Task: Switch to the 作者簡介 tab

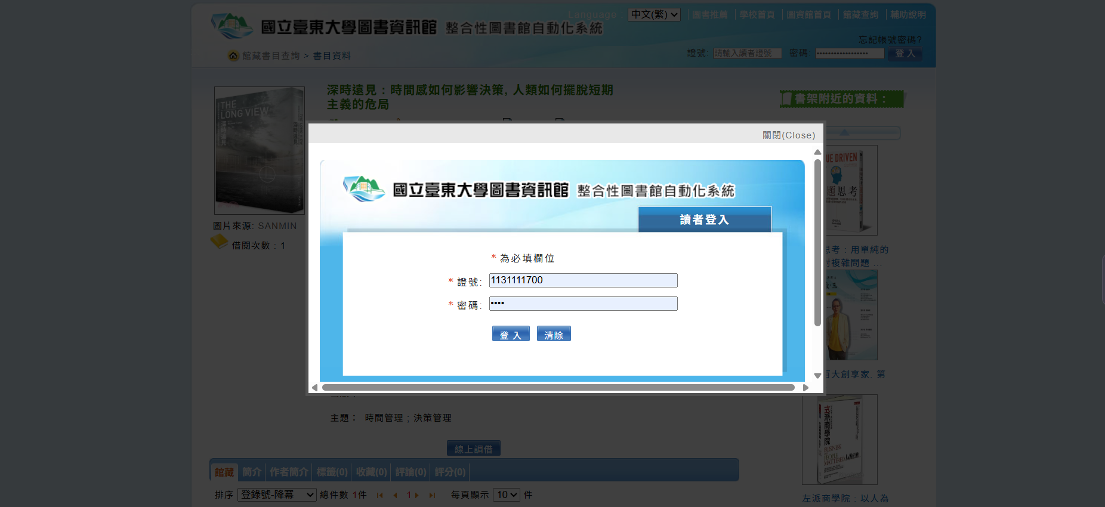Action: [x=289, y=472]
